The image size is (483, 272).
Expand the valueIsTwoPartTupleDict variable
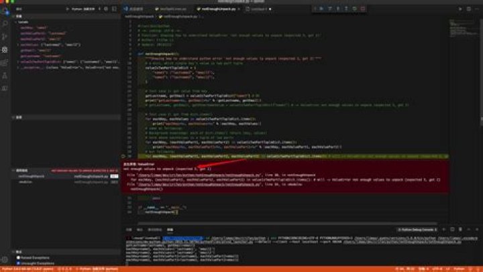pos(18,62)
